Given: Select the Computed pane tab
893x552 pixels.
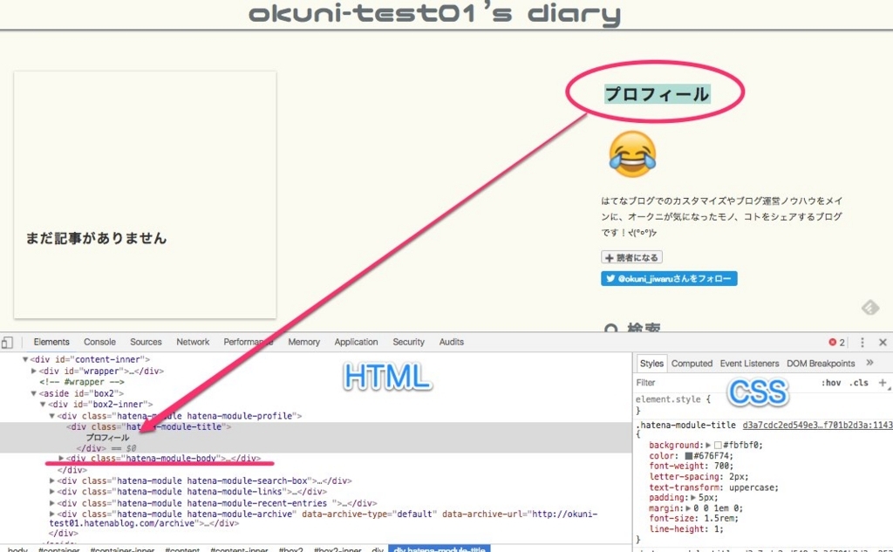Looking at the screenshot, I should [692, 364].
